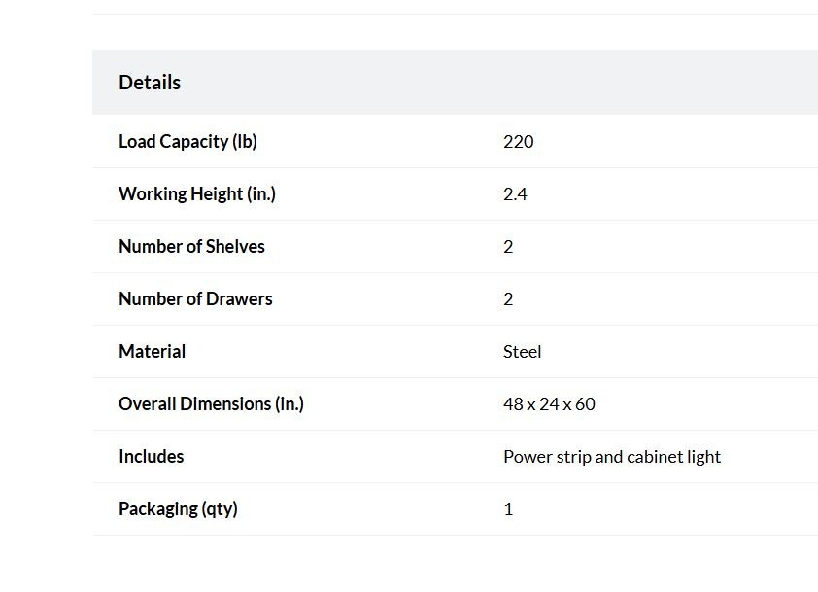Click the Details heading text
This screenshot has width=818, height=592.
[150, 83]
